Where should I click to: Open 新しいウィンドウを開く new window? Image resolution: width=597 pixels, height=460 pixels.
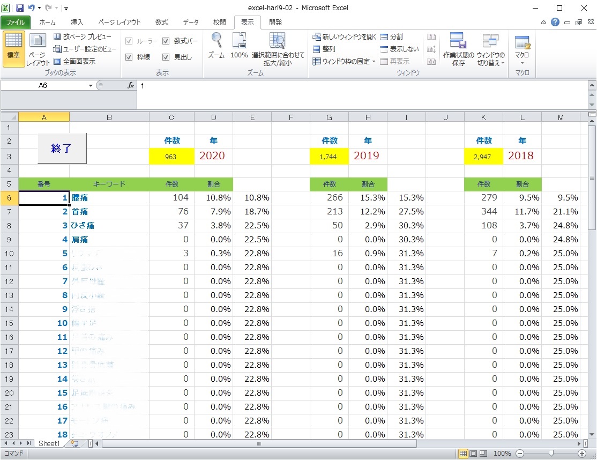344,36
